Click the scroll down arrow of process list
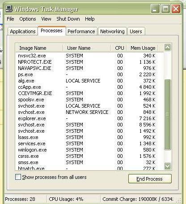The image size is (186, 204). [168, 166]
